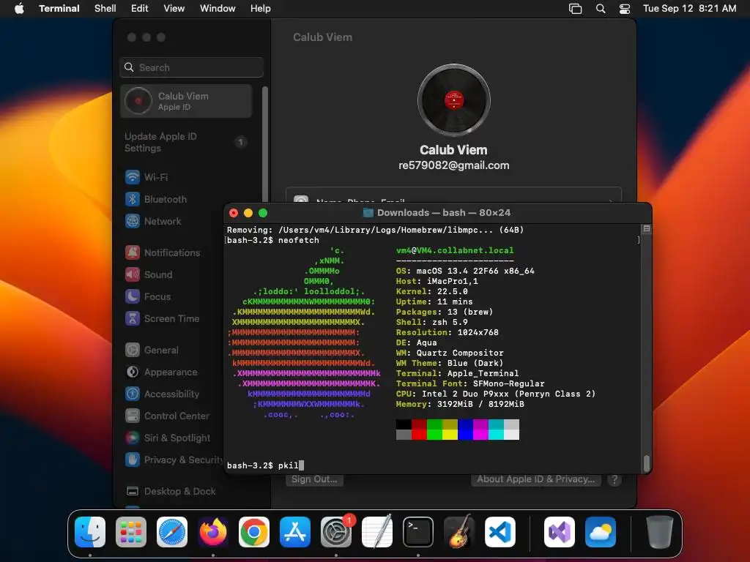Open Spotlight search in menu bar
The image size is (750, 562).
click(x=601, y=8)
